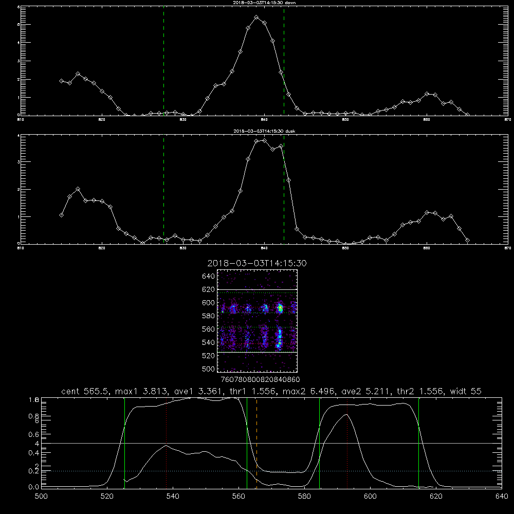Click the highest diamond marker in the dawn plot
This screenshot has height=514, width=514.
(x=256, y=17)
